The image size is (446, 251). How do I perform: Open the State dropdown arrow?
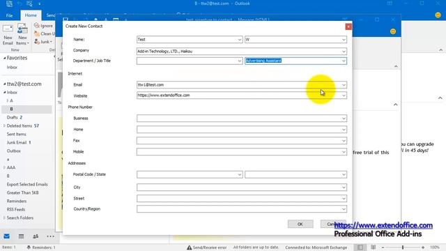[344, 175]
